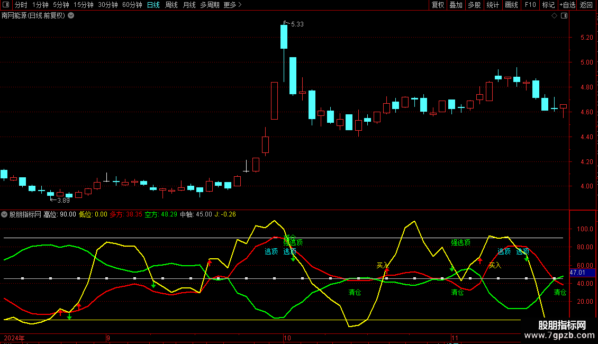The width and height of the screenshot is (598, 344).
Task: Select the 5分钟 timeframe
Action: (x=61, y=5)
